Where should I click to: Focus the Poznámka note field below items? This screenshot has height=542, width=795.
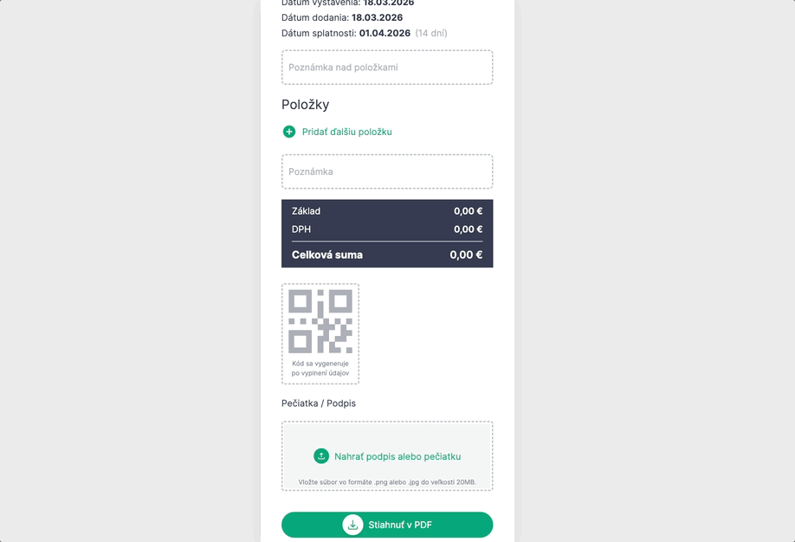387,171
